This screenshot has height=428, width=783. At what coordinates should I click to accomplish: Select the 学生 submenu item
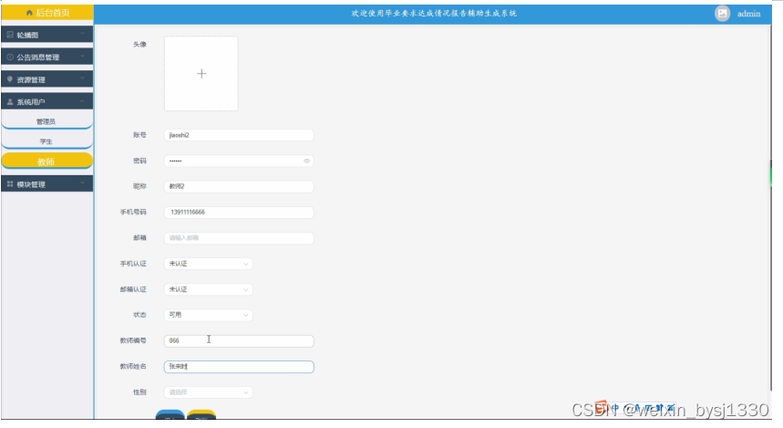[46, 141]
